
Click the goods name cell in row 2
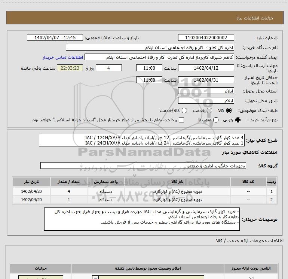coord(177,200)
